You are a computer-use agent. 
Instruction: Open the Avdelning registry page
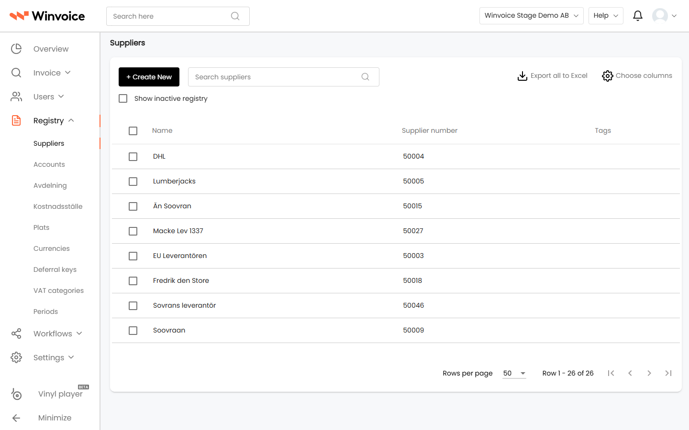coord(50,185)
